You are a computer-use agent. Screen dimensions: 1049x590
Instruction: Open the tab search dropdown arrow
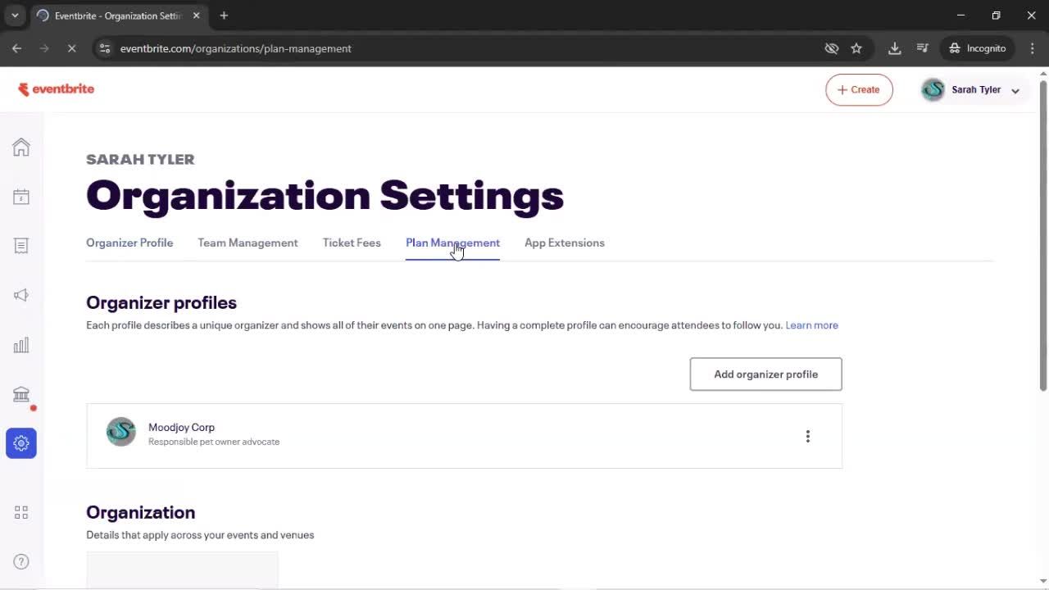pos(15,16)
